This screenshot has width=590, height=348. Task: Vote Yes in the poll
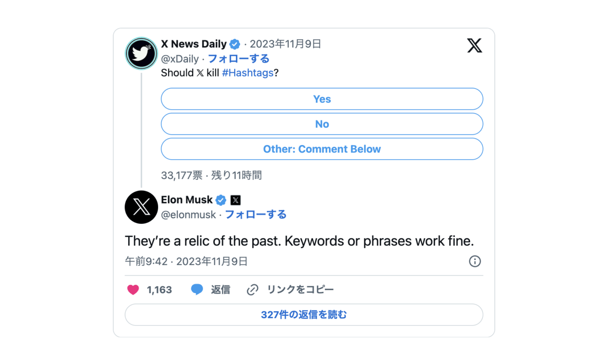tap(322, 99)
